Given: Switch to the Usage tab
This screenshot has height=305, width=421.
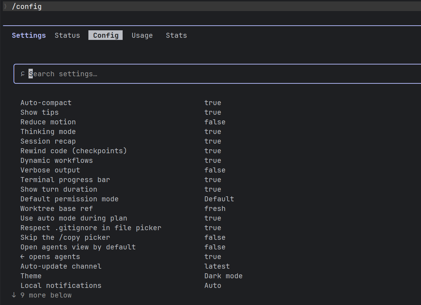Looking at the screenshot, I should [x=142, y=35].
